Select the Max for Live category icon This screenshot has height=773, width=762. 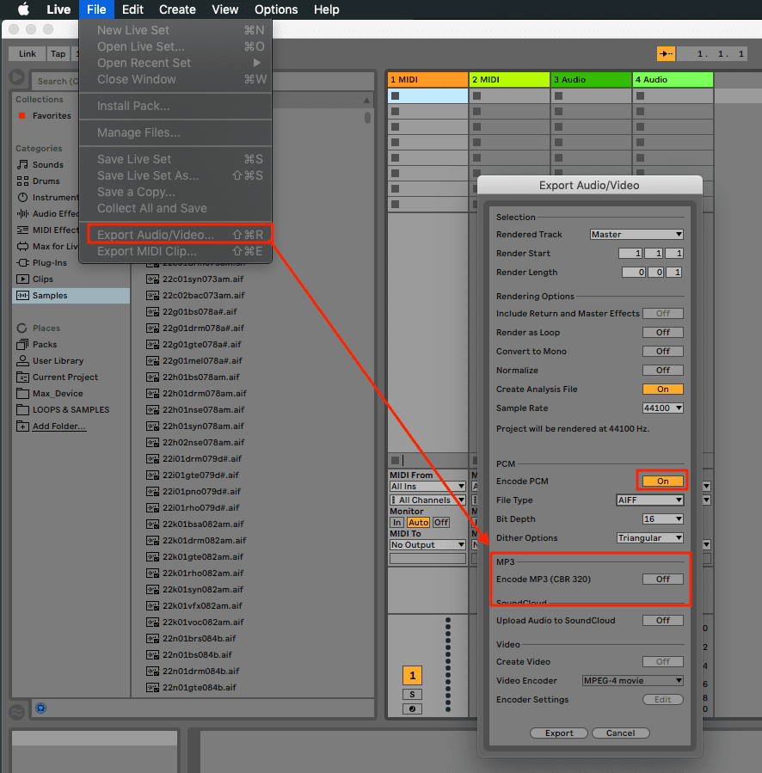coord(22,246)
